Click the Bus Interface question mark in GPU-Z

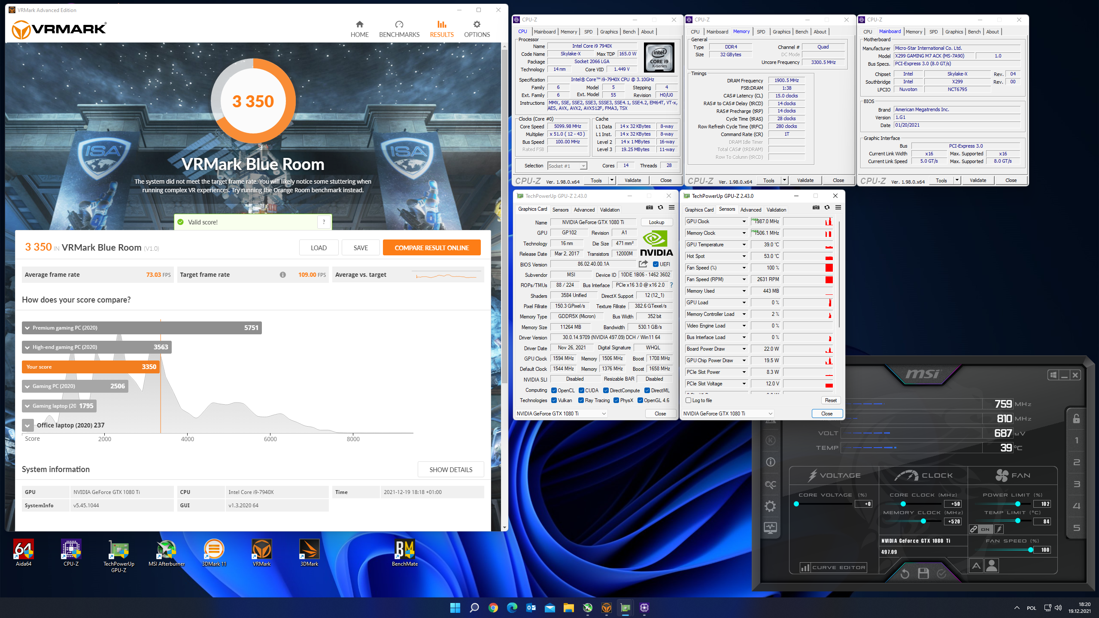[671, 285]
